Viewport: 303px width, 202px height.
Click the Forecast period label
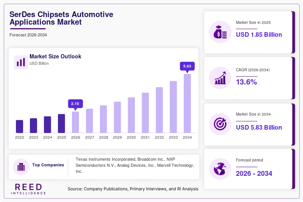pos(249,160)
